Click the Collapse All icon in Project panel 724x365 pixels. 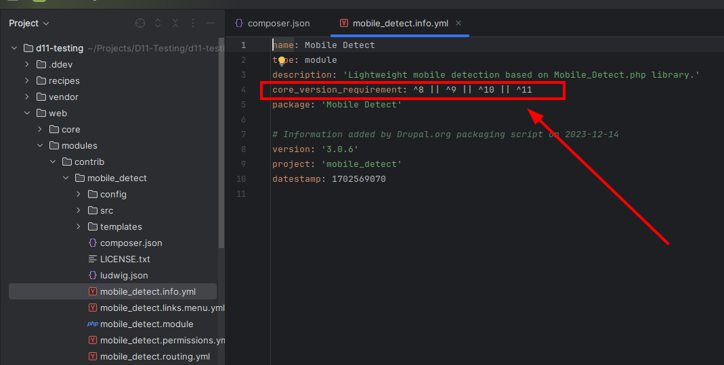(x=175, y=23)
